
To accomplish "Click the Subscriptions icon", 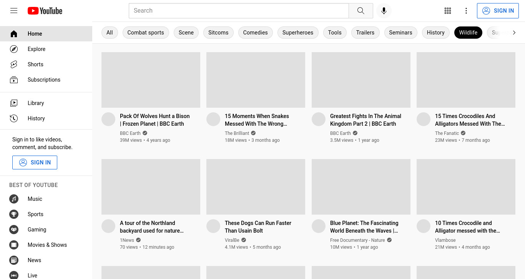I will (x=14, y=80).
